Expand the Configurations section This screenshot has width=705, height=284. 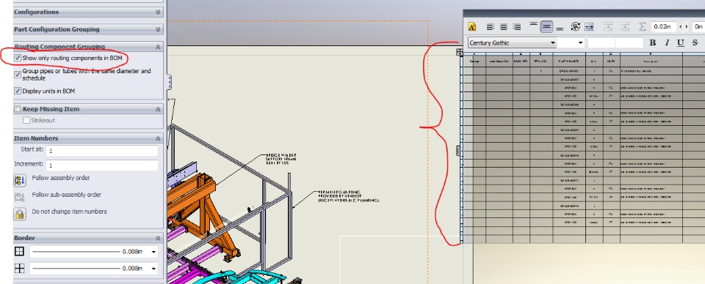(x=158, y=12)
